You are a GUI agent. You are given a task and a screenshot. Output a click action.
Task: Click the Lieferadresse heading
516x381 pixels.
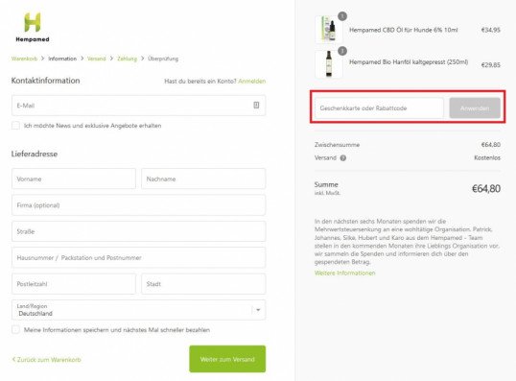[35, 154]
